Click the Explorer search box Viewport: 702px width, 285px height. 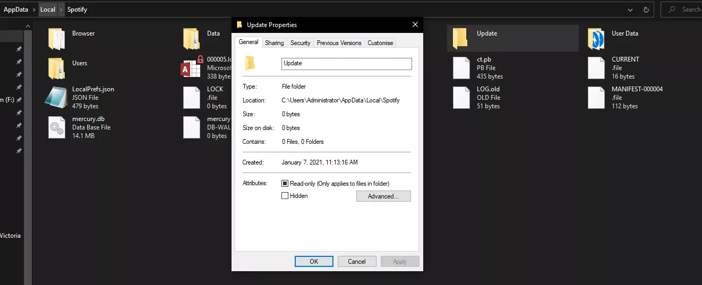[681, 10]
